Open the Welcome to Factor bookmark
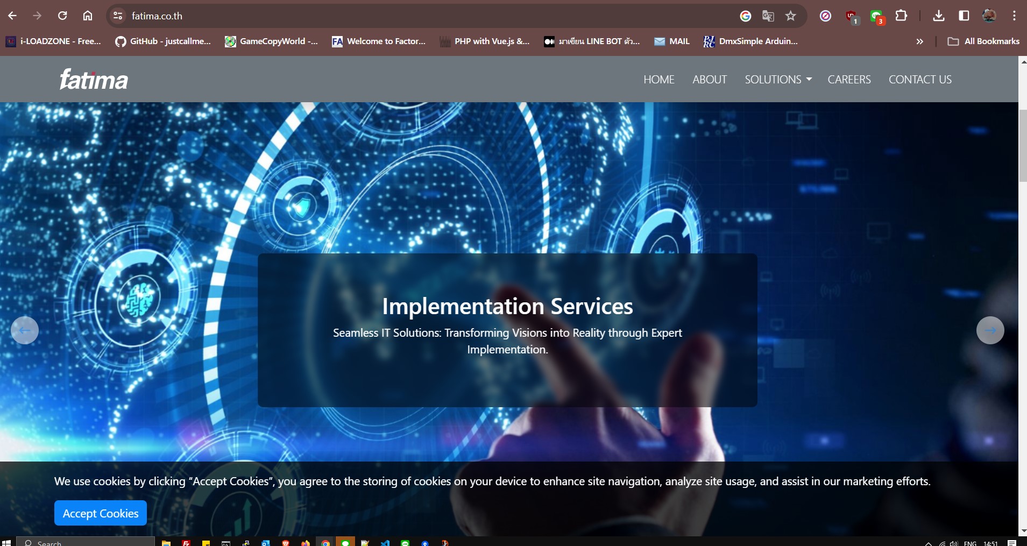This screenshot has height=546, width=1027. pos(379,41)
